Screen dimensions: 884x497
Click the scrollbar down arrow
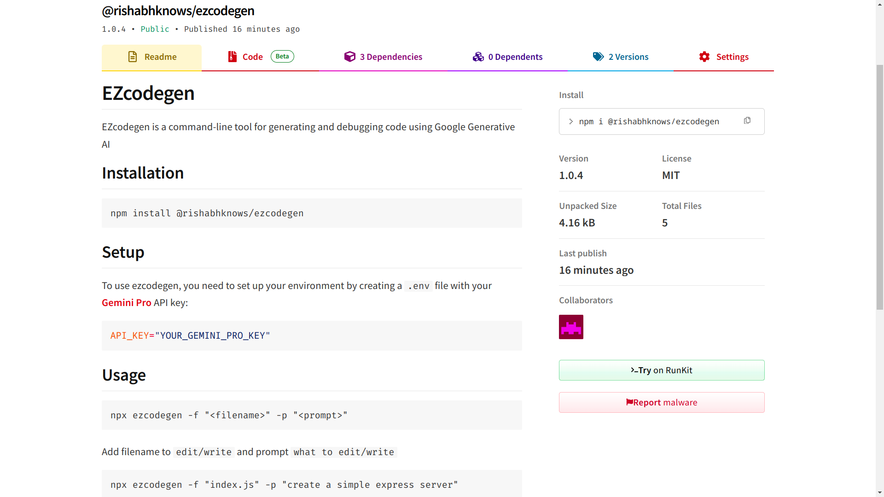880,493
